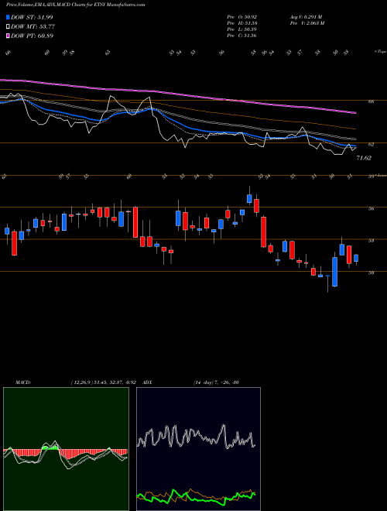Select the 'DOW ST: 51.99' legend text
The width and height of the screenshot is (387, 511).
[x=32, y=17]
